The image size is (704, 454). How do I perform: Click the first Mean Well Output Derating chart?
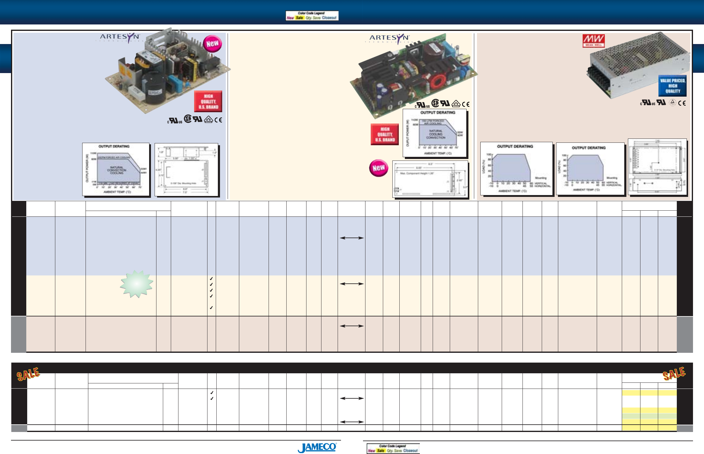(x=516, y=168)
